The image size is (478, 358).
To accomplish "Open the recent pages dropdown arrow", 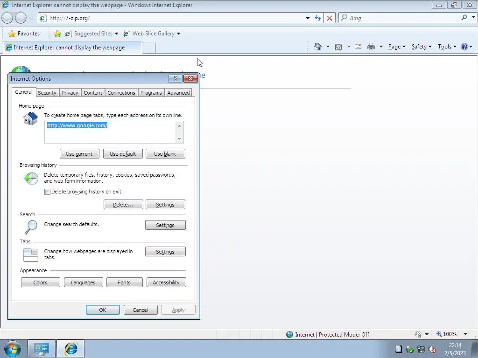I will click(31, 18).
